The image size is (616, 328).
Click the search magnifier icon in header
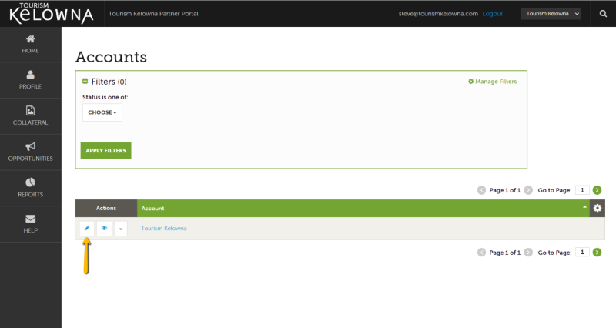click(x=603, y=14)
